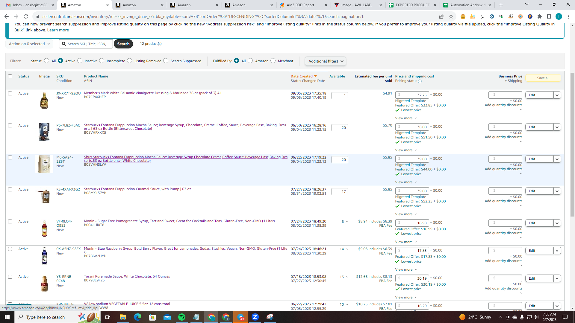The height and width of the screenshot is (323, 575).
Task: Launch File Explorer from the taskbar
Action: [123, 317]
